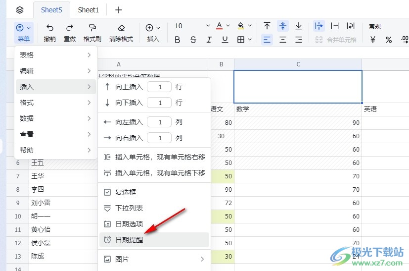This screenshot has width=409, height=271.
Task: Click the Redo (重做) icon
Action: point(70,28)
